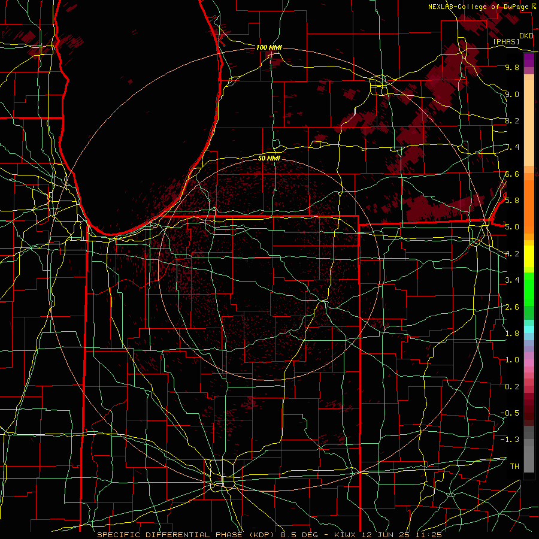Click the 1.0 scale value
Image resolution: width=539 pixels, height=539 pixels.
click(x=512, y=360)
